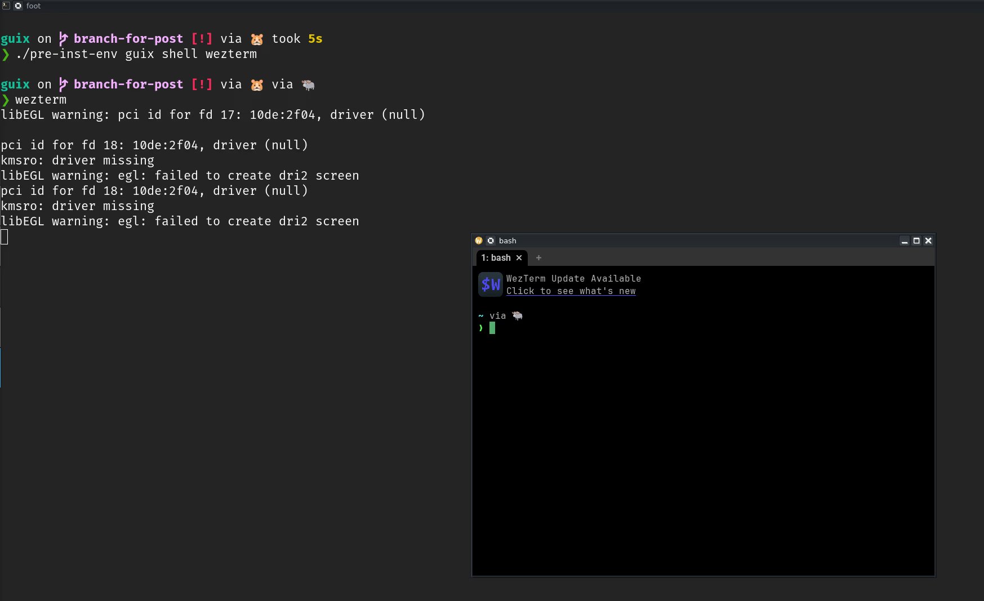Click the round icon beside the foot title
The width and height of the screenshot is (984, 601).
pyautogui.click(x=18, y=6)
